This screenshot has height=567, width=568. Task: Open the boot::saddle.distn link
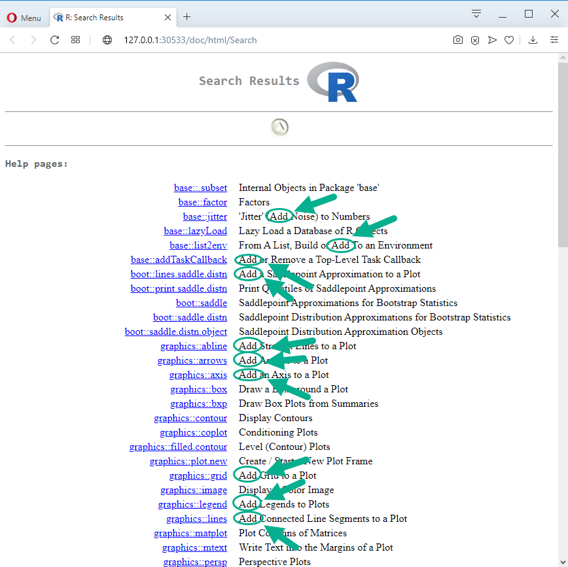(x=190, y=318)
